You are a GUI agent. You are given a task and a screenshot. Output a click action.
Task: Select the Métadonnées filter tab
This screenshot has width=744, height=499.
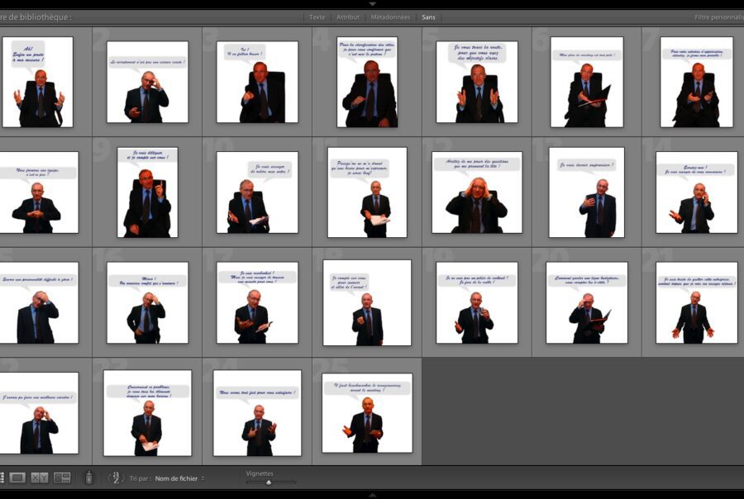pos(390,17)
